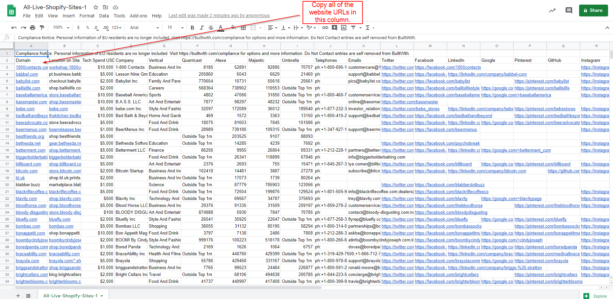Open the View menu
The image size is (613, 299).
pos(53,16)
